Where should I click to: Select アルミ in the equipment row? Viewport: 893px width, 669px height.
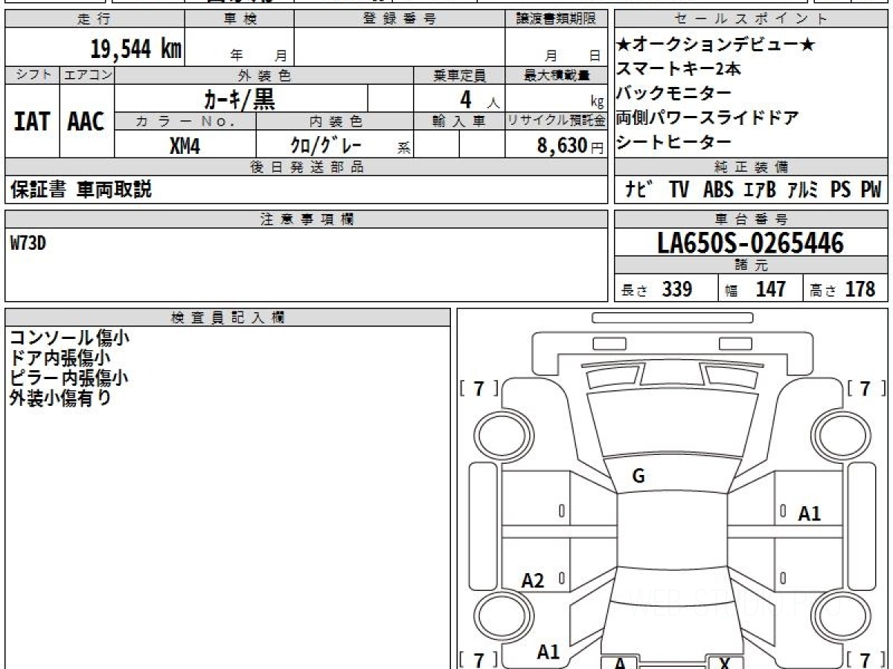pos(802,190)
